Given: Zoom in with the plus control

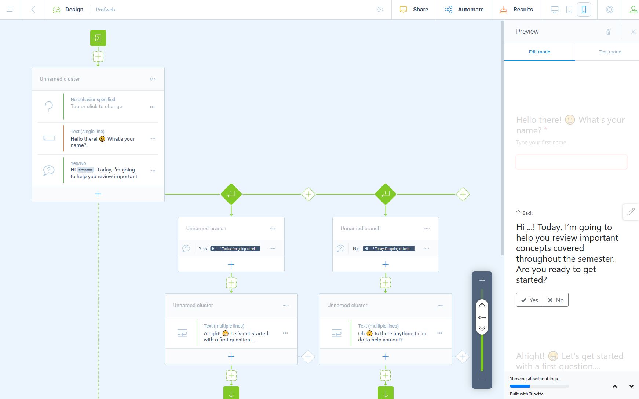Looking at the screenshot, I should pos(482,281).
